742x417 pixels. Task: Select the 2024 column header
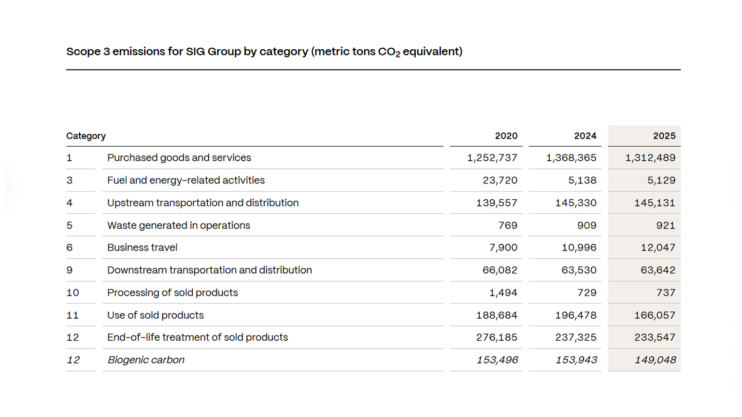(x=585, y=136)
